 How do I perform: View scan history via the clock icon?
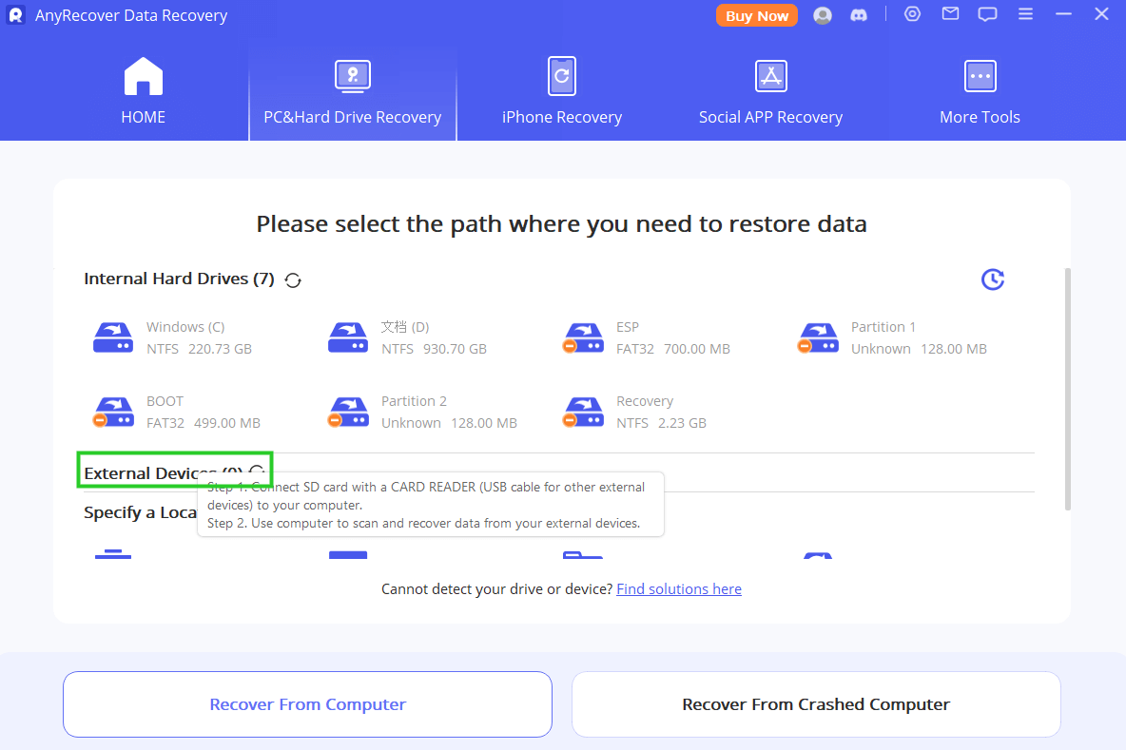pos(993,279)
